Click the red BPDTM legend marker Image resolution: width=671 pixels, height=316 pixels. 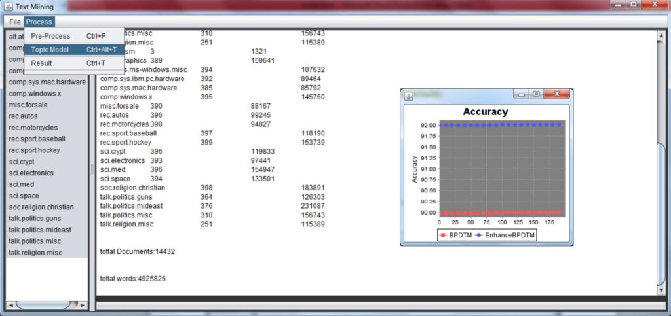point(444,235)
